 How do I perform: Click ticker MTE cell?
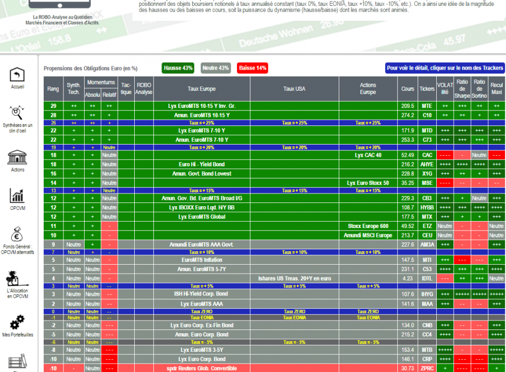[x=427, y=106]
